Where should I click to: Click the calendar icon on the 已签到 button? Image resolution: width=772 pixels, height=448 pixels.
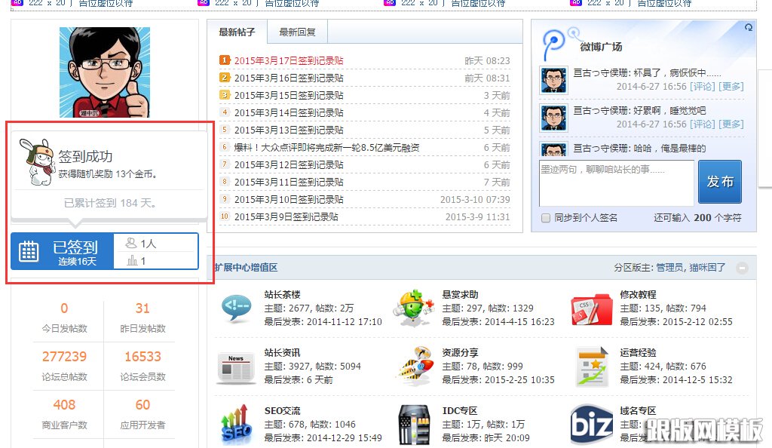click(x=29, y=251)
